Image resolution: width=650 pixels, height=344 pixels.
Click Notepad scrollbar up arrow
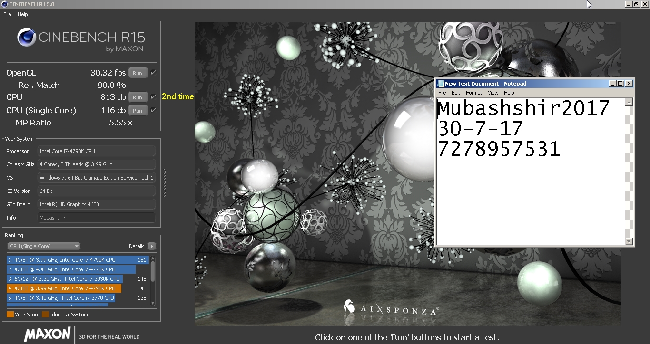pos(629,102)
